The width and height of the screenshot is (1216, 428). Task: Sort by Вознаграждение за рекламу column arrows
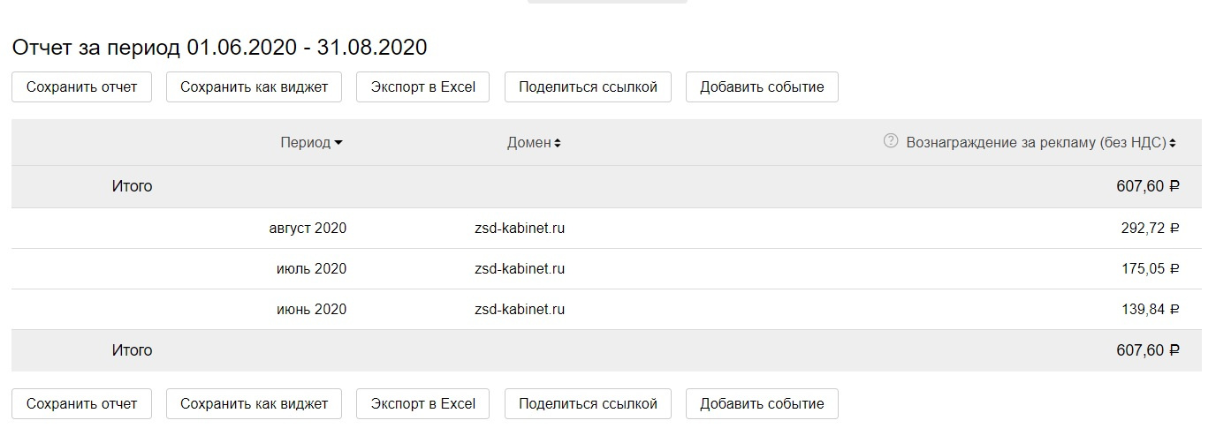click(1173, 143)
